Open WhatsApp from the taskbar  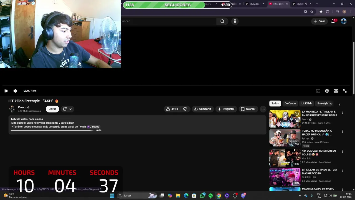click(203, 196)
